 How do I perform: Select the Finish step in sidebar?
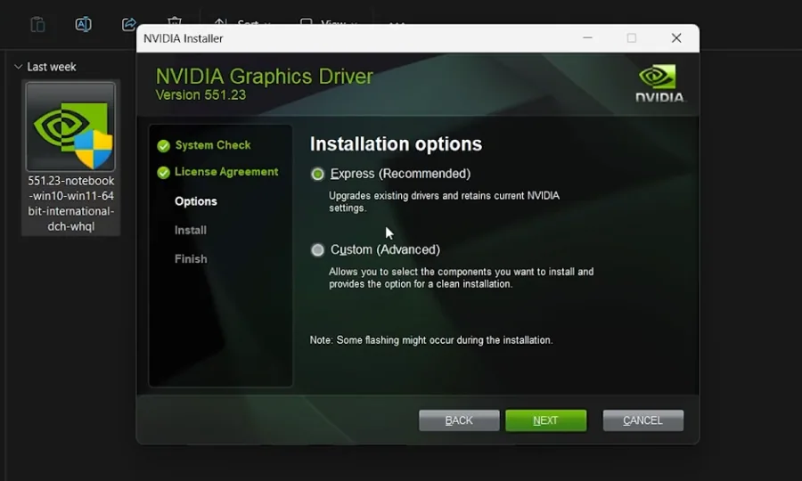(191, 258)
